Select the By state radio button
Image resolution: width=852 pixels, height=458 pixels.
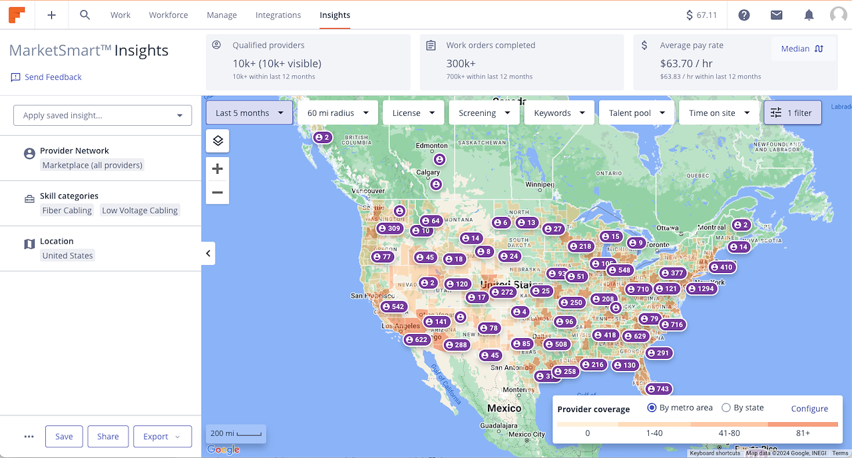(726, 407)
